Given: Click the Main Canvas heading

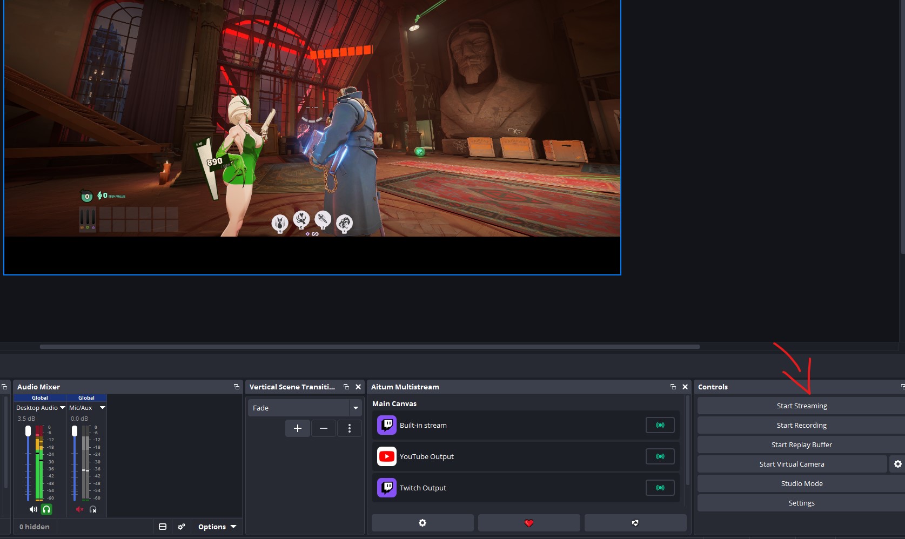Looking at the screenshot, I should click(394, 403).
